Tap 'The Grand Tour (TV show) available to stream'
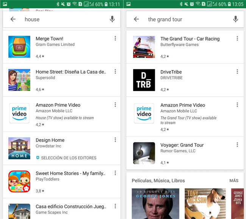The width and height of the screenshot is (246, 219). 188,120
